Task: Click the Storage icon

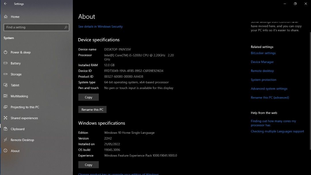Action: [x=5, y=74]
